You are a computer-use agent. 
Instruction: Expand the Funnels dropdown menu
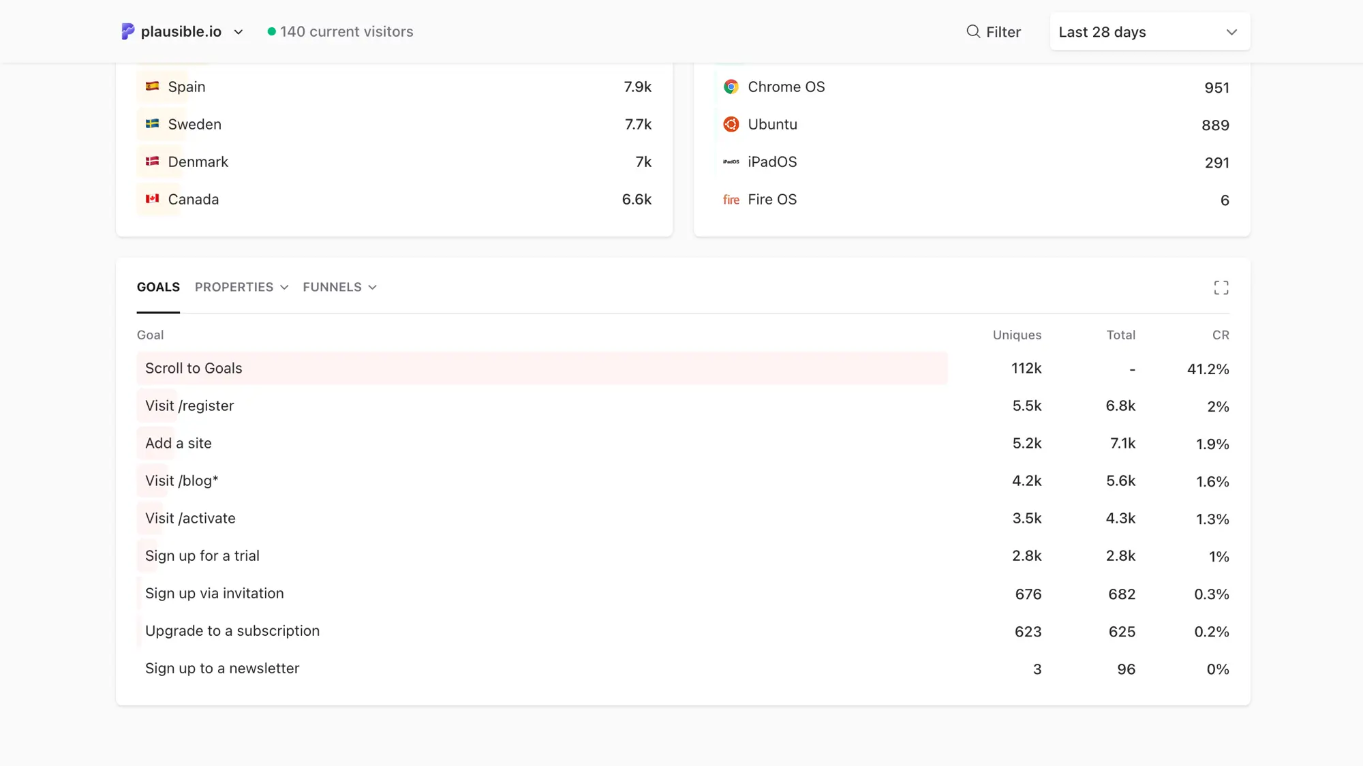click(339, 287)
